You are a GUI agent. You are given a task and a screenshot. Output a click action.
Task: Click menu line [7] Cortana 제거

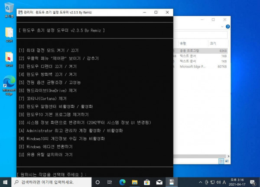click(42, 98)
